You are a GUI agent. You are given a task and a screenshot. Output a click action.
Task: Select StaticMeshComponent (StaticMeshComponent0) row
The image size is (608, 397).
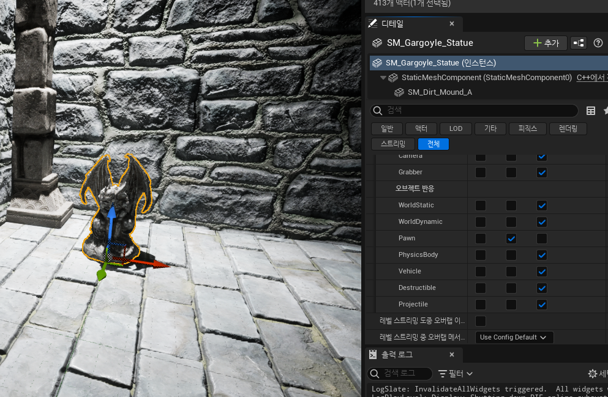pos(486,78)
